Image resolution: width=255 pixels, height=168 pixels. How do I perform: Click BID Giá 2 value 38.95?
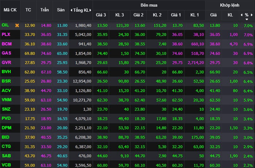click(140, 137)
